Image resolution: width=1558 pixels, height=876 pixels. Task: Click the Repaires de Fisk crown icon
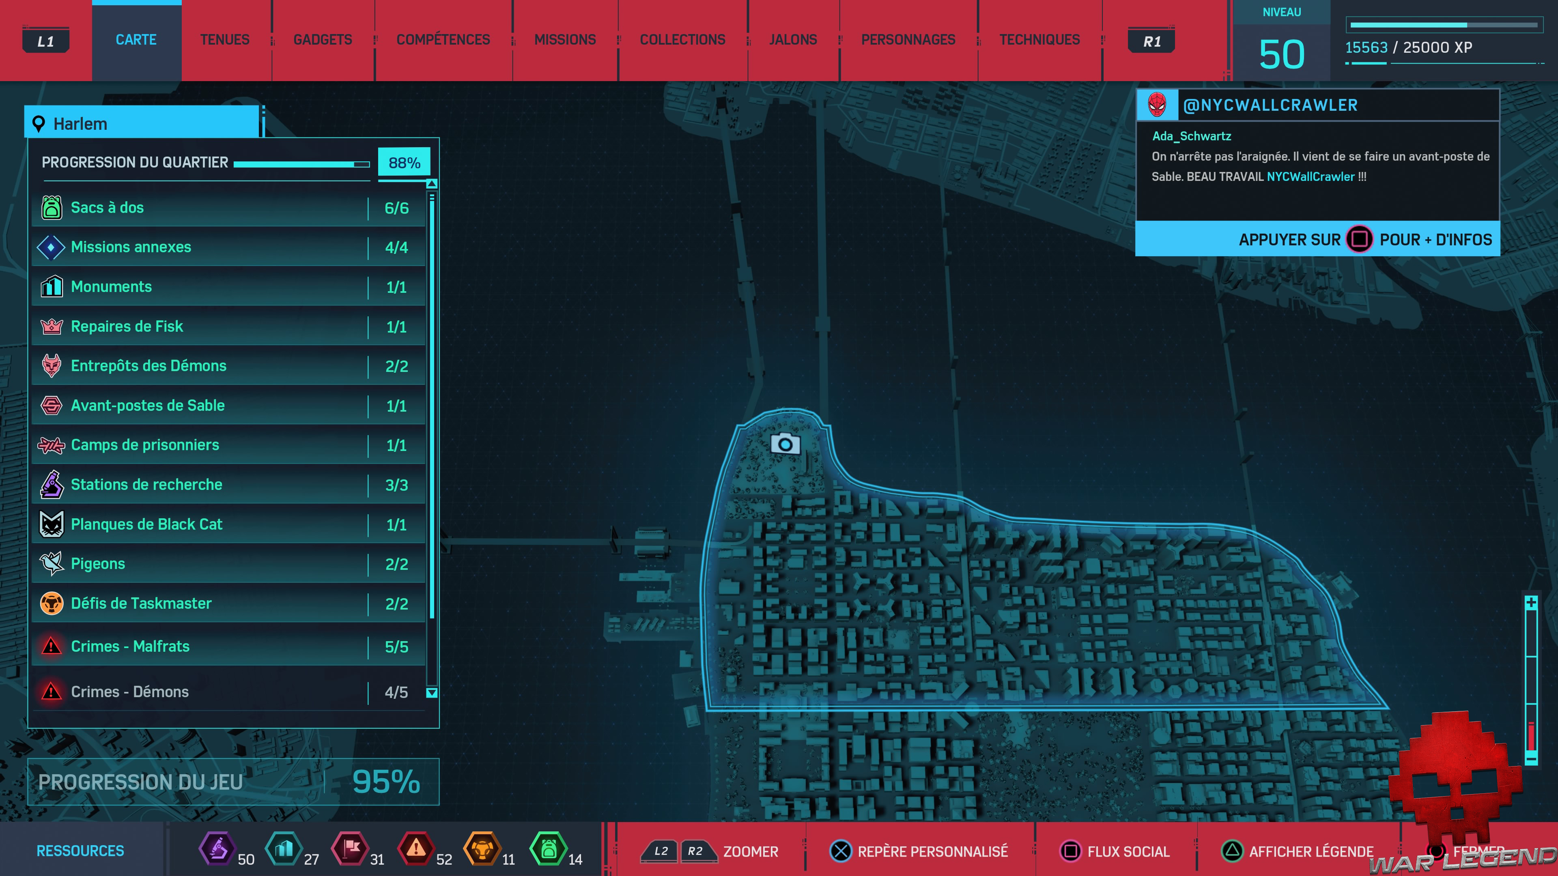point(52,326)
